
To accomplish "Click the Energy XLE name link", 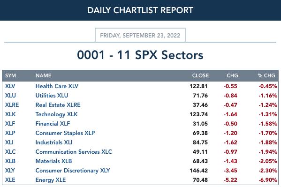I will (x=51, y=180).
